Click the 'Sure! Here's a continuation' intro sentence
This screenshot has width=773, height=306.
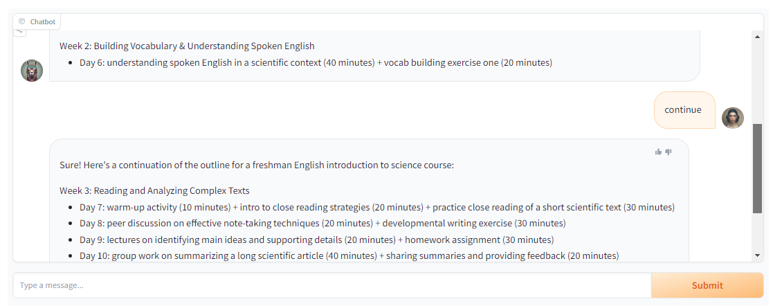257,165
